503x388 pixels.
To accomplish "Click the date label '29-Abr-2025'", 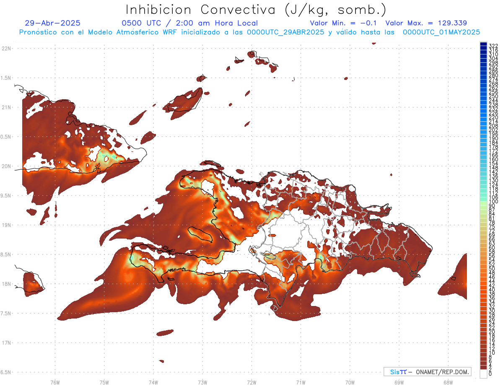I will point(52,23).
